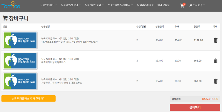Expand the 뉴욕티켓/입장권 menu

coord(71,5)
